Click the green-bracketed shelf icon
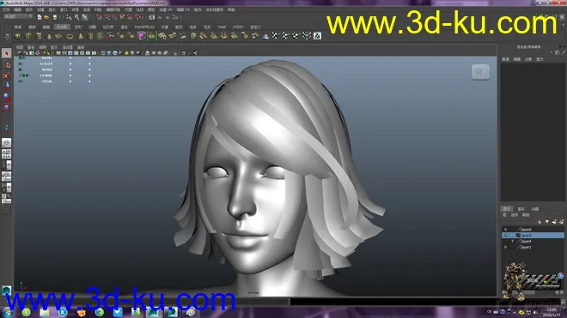Viewport: 567px width, 318px height. click(x=151, y=35)
